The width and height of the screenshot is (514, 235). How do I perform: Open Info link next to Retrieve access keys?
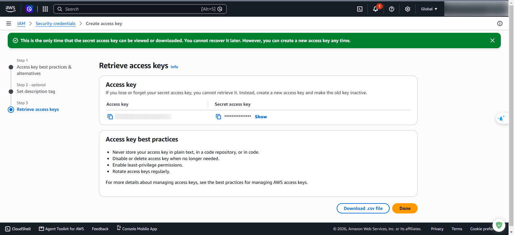[x=174, y=67]
